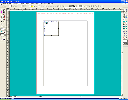Click the magenta icon in the left toolbar
The width and height of the screenshot is (128, 100).
[1, 12]
